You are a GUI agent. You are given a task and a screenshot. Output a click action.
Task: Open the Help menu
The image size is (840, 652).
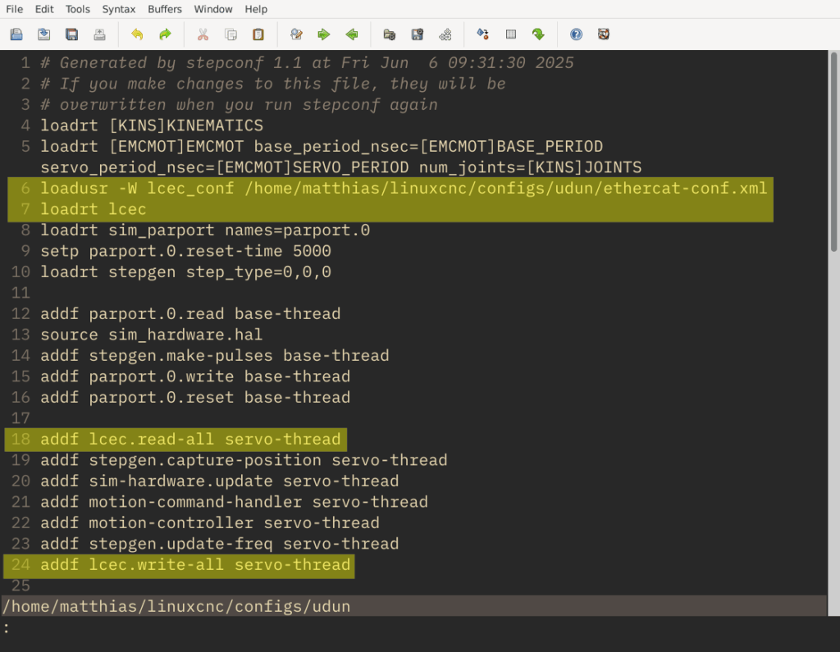pyautogui.click(x=256, y=9)
